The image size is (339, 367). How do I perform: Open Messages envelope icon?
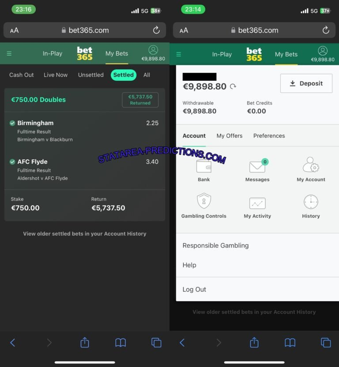(x=257, y=167)
